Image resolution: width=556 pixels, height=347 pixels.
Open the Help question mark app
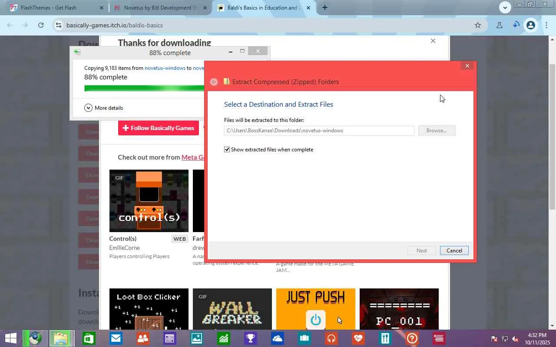point(412,338)
